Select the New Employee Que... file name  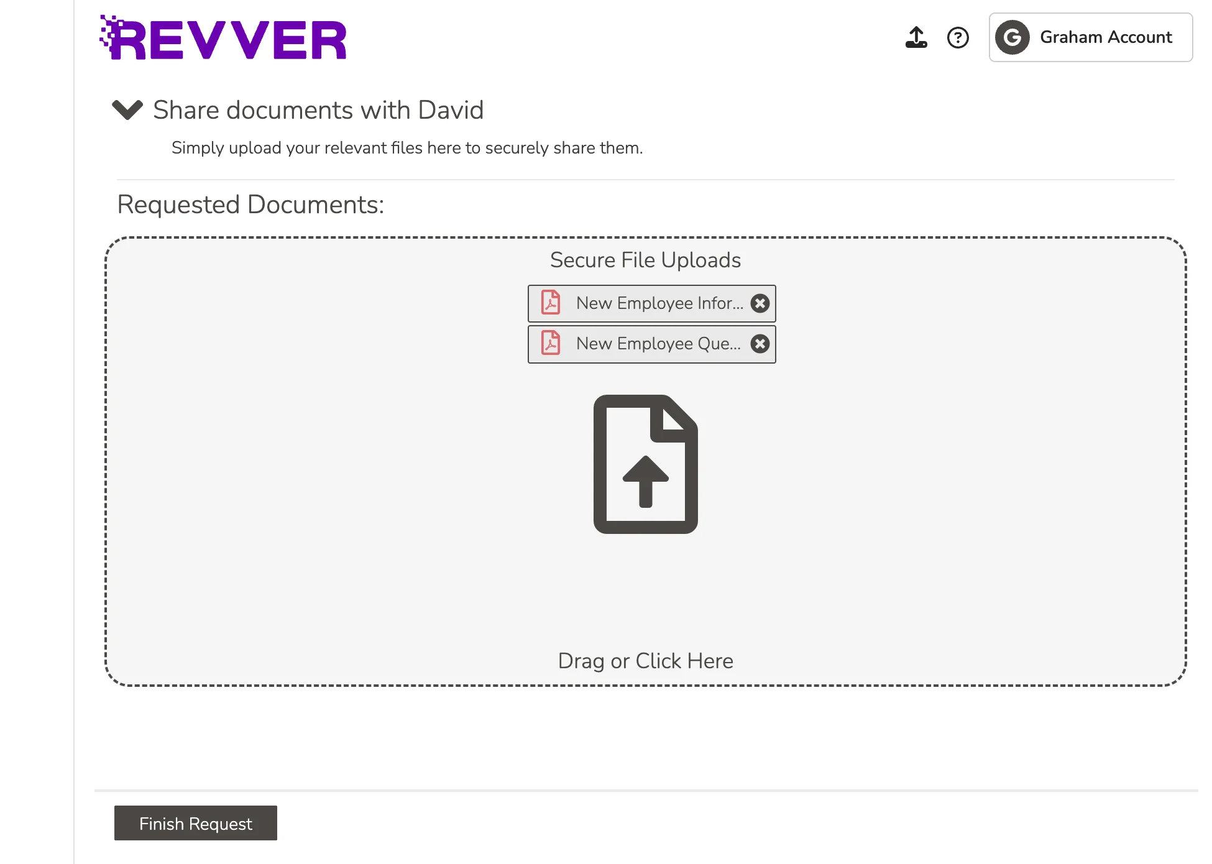pos(658,343)
